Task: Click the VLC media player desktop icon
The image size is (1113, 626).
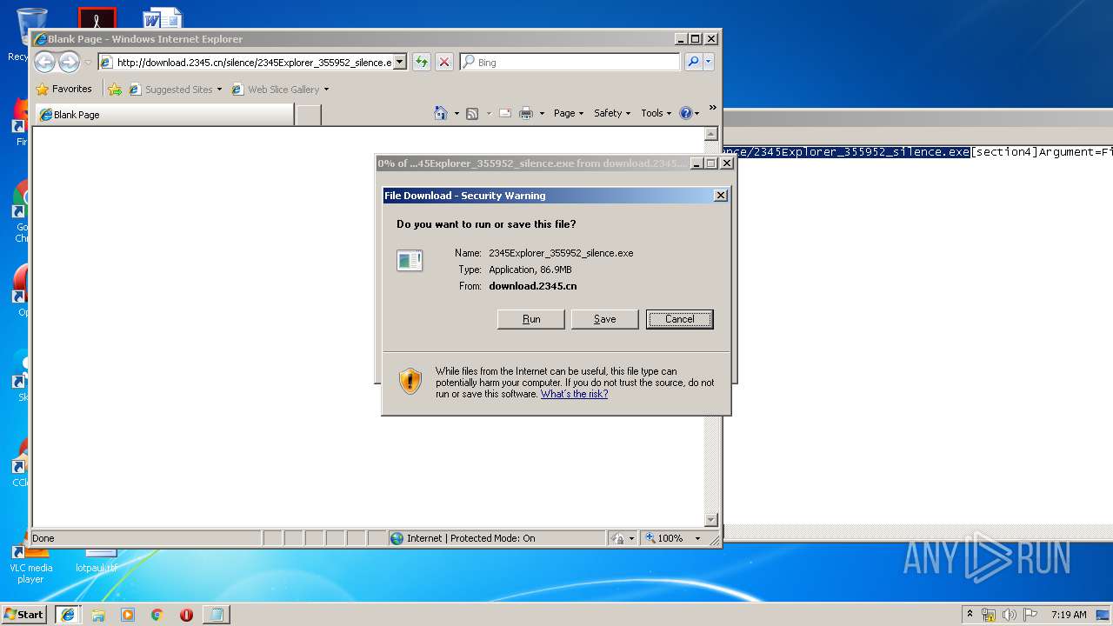Action: 30,563
